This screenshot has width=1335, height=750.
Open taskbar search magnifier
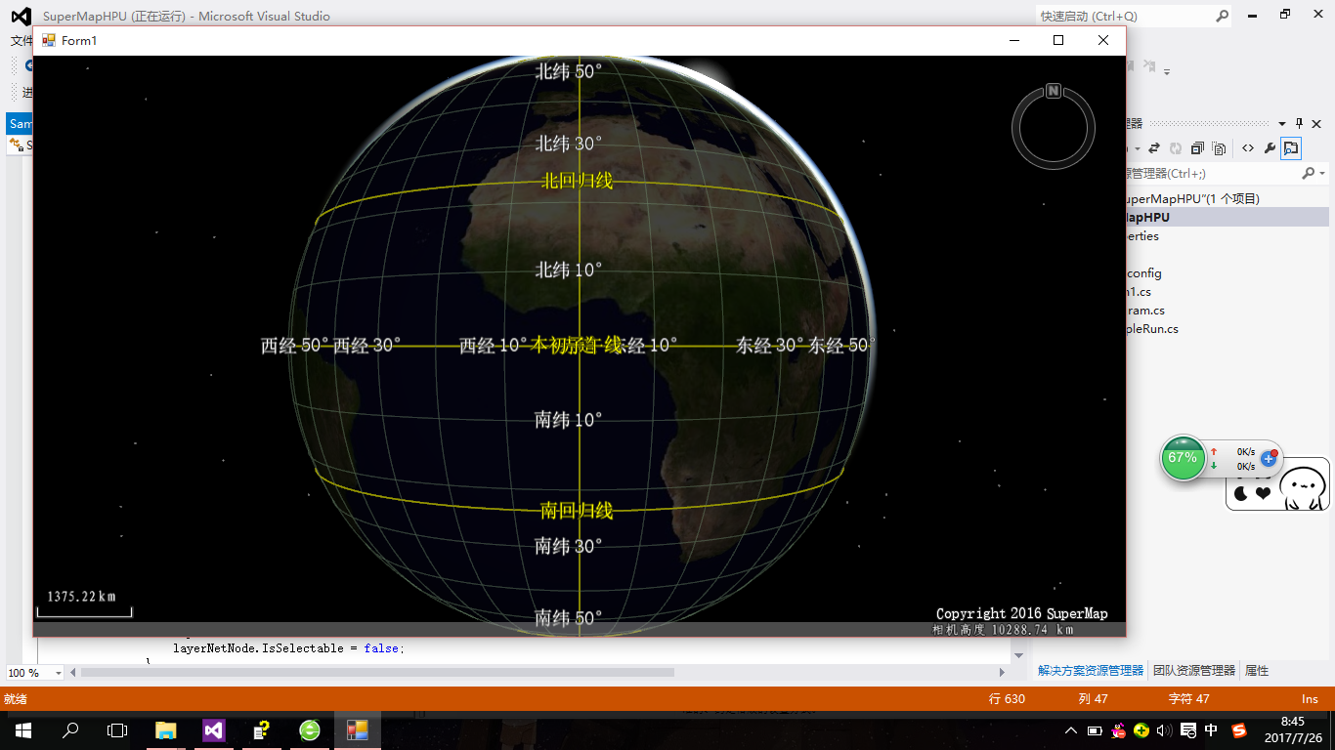pyautogui.click(x=70, y=730)
